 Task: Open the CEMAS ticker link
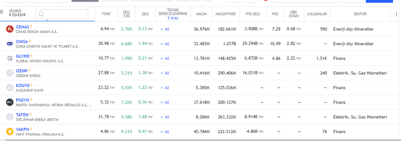point(22,27)
